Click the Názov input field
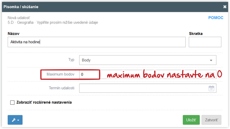The image size is (230, 129). 97,42
